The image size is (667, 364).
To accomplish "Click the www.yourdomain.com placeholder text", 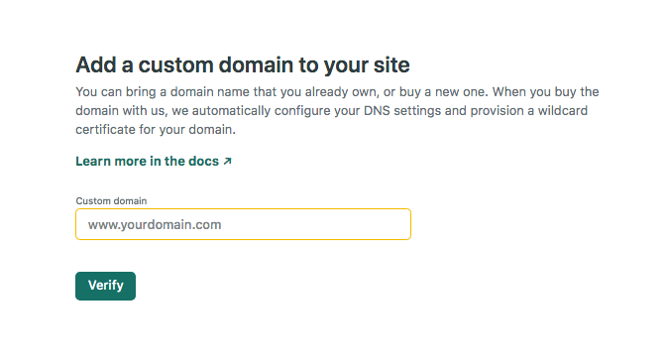I will pyautogui.click(x=155, y=224).
